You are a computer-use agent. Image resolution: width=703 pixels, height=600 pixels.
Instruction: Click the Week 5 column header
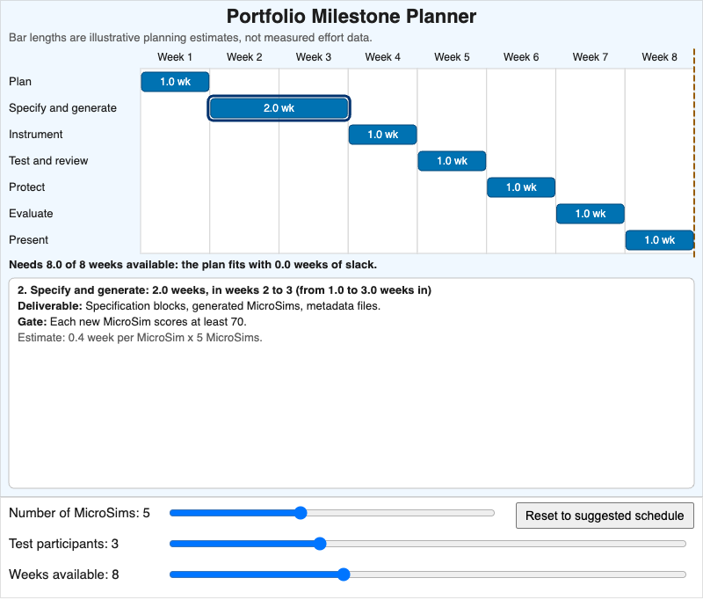point(452,57)
